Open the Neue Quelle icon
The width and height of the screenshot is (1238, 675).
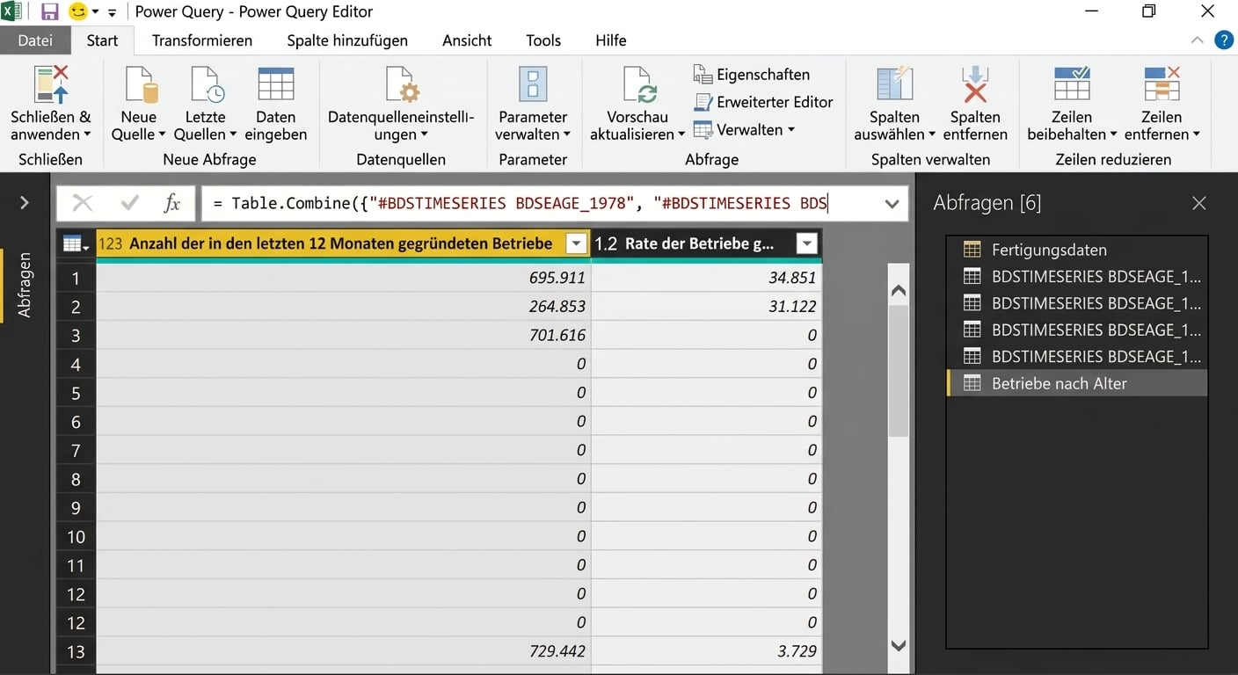[x=141, y=85]
